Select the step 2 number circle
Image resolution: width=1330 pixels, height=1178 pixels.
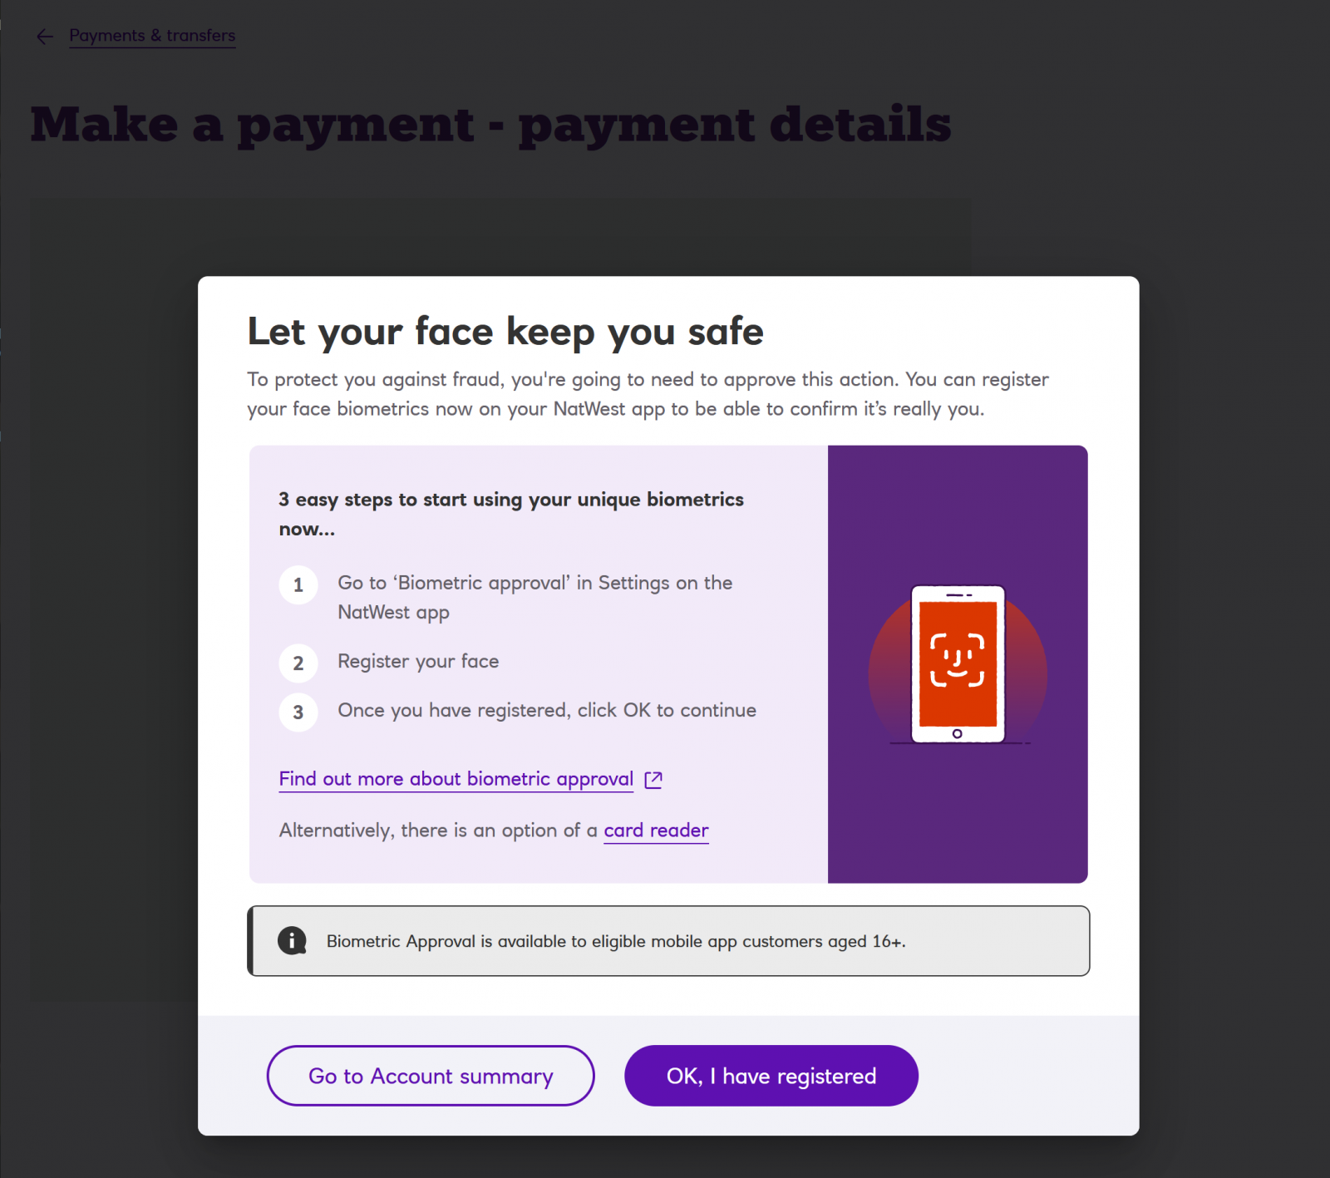tap(298, 663)
